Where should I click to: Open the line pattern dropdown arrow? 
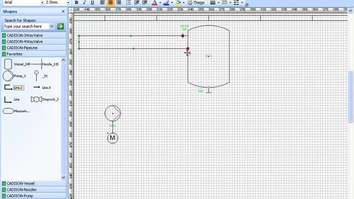(230, 3)
